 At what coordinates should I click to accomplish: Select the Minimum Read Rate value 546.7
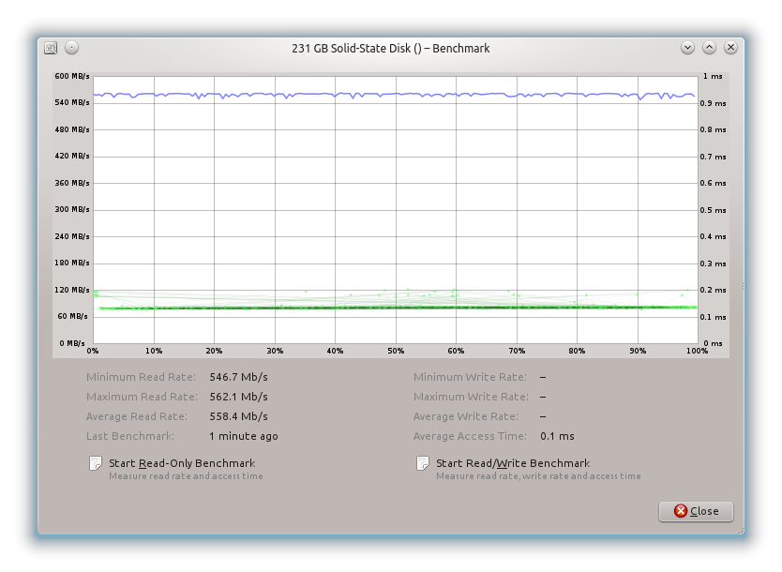(x=238, y=377)
